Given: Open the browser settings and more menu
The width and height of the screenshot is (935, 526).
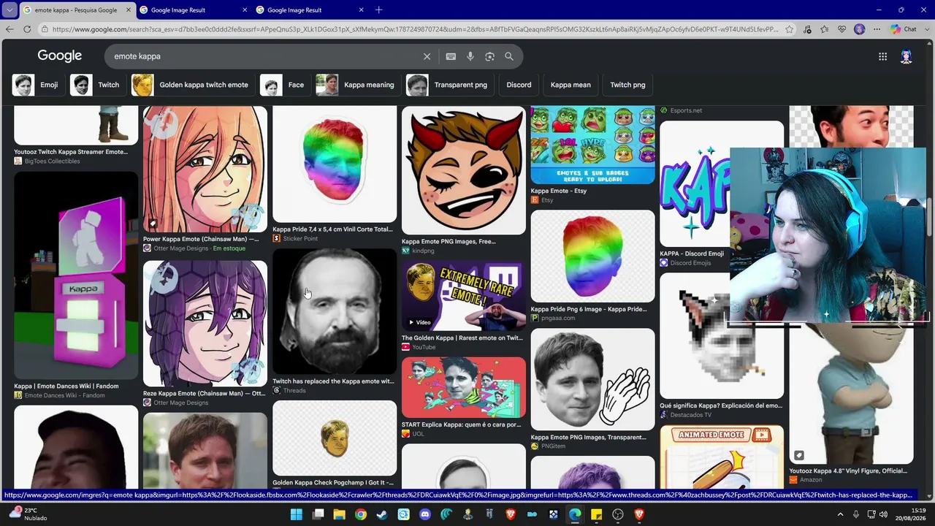Looking at the screenshot, I should click(x=877, y=29).
